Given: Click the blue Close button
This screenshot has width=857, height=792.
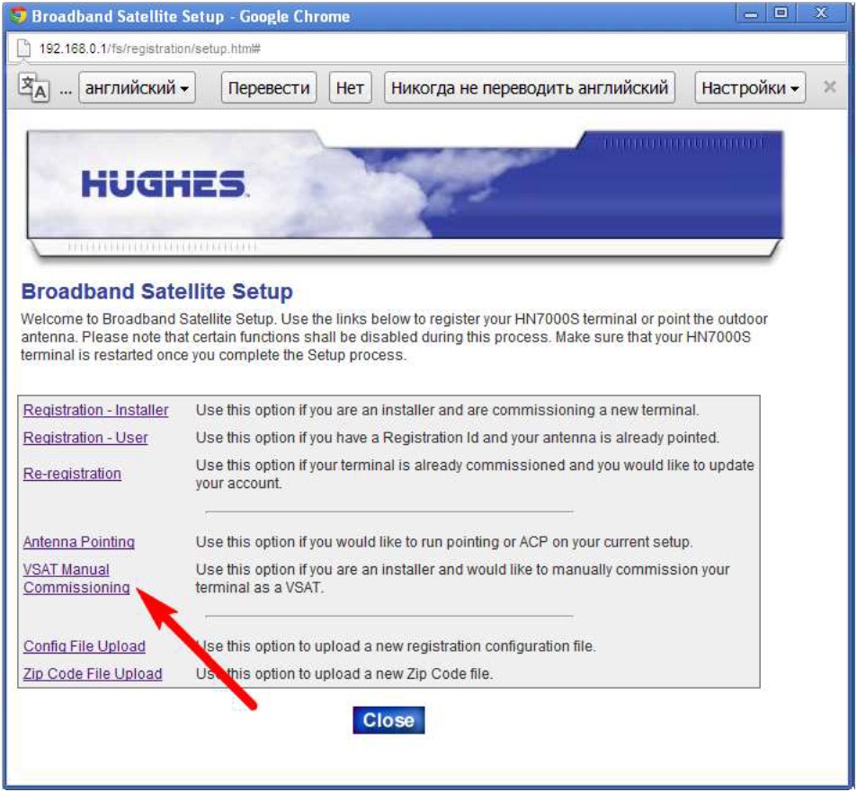Looking at the screenshot, I should [x=388, y=720].
